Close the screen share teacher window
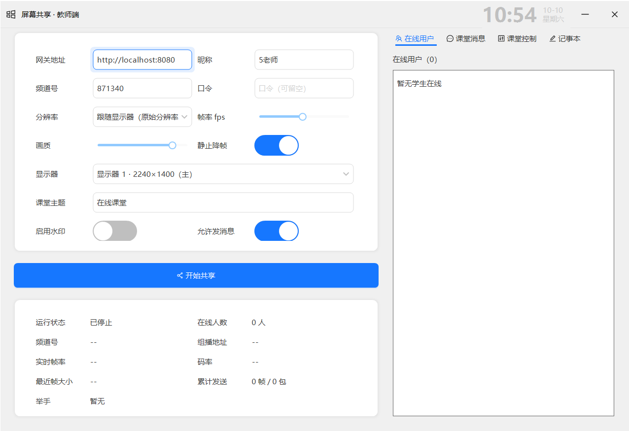 (615, 14)
